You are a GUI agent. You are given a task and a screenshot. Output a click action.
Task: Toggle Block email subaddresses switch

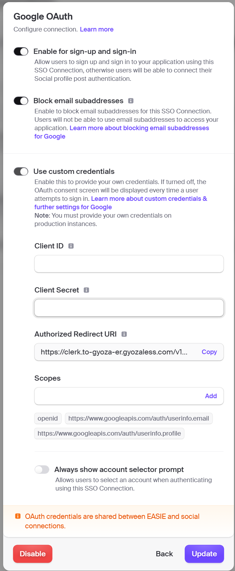click(21, 101)
